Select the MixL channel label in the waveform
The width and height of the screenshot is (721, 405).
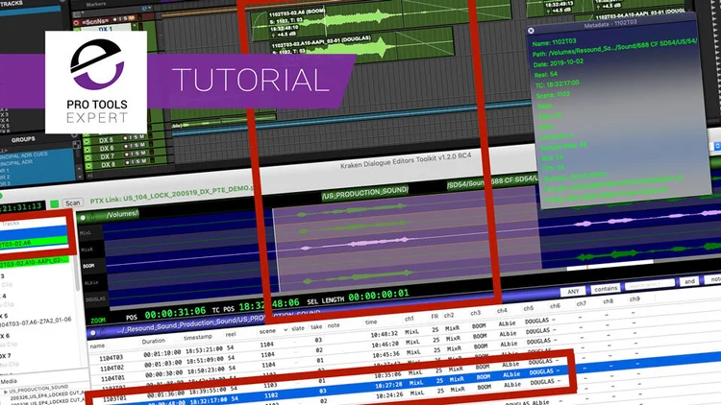coord(86,233)
